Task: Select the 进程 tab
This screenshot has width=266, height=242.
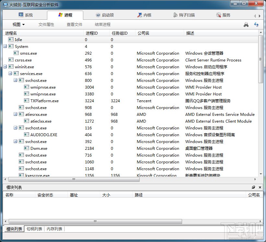Action: coord(65,15)
